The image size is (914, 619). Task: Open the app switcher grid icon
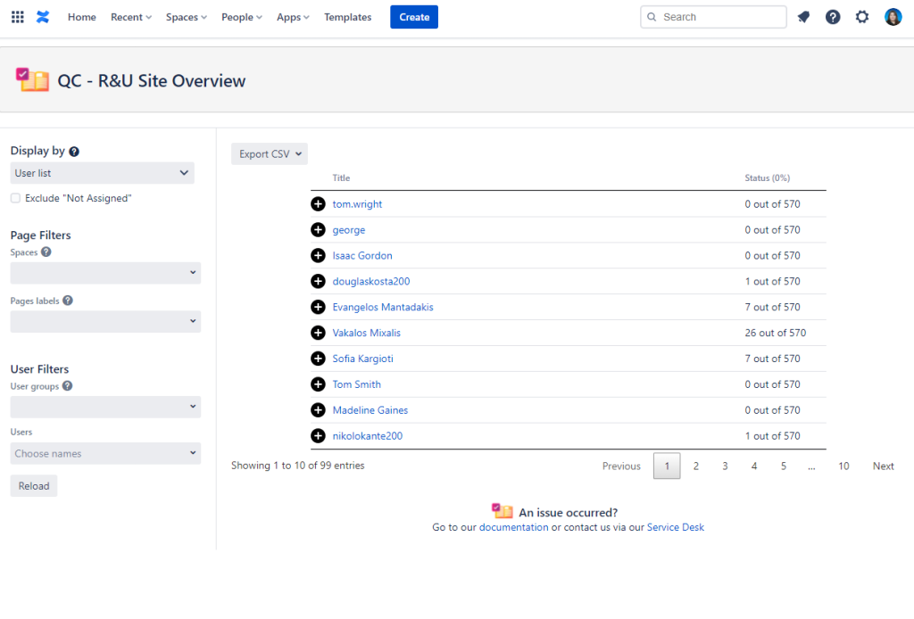click(18, 17)
